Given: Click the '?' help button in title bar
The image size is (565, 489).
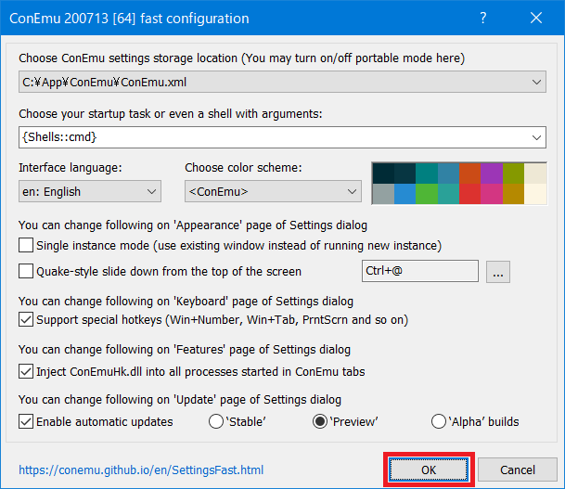Looking at the screenshot, I should [x=482, y=18].
